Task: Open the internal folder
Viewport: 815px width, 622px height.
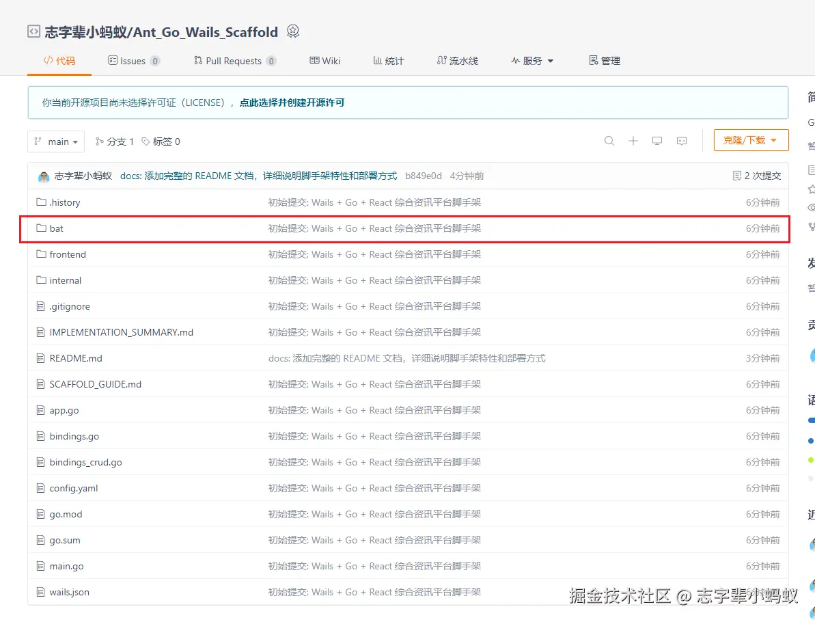Action: pyautogui.click(x=65, y=280)
